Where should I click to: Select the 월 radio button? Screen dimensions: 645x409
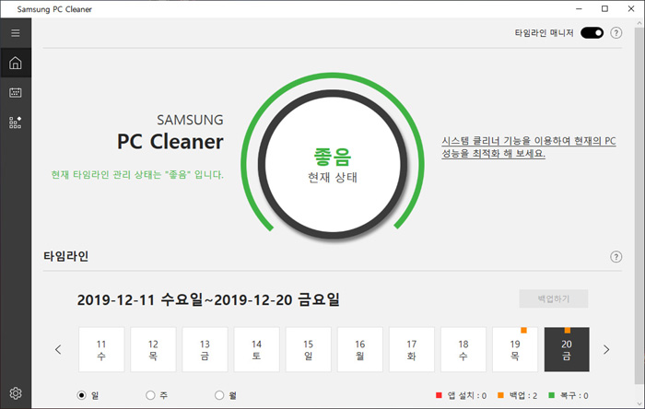219,395
